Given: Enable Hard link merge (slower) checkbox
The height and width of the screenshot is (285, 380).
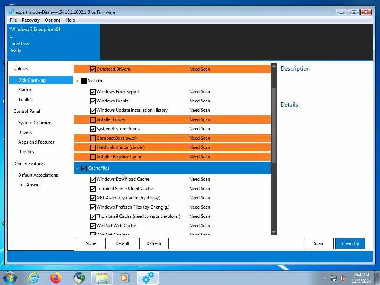Looking at the screenshot, I should pos(92,147).
